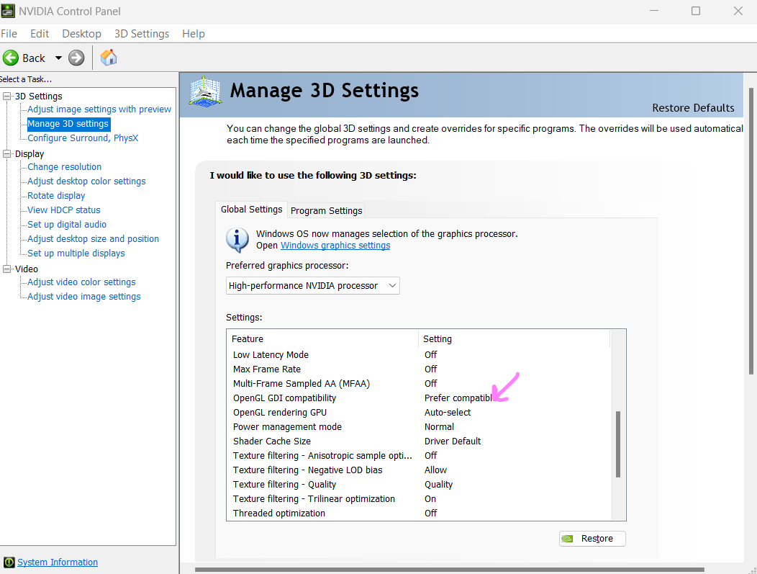The image size is (757, 574).
Task: Open Set up digital audio
Action: [67, 224]
